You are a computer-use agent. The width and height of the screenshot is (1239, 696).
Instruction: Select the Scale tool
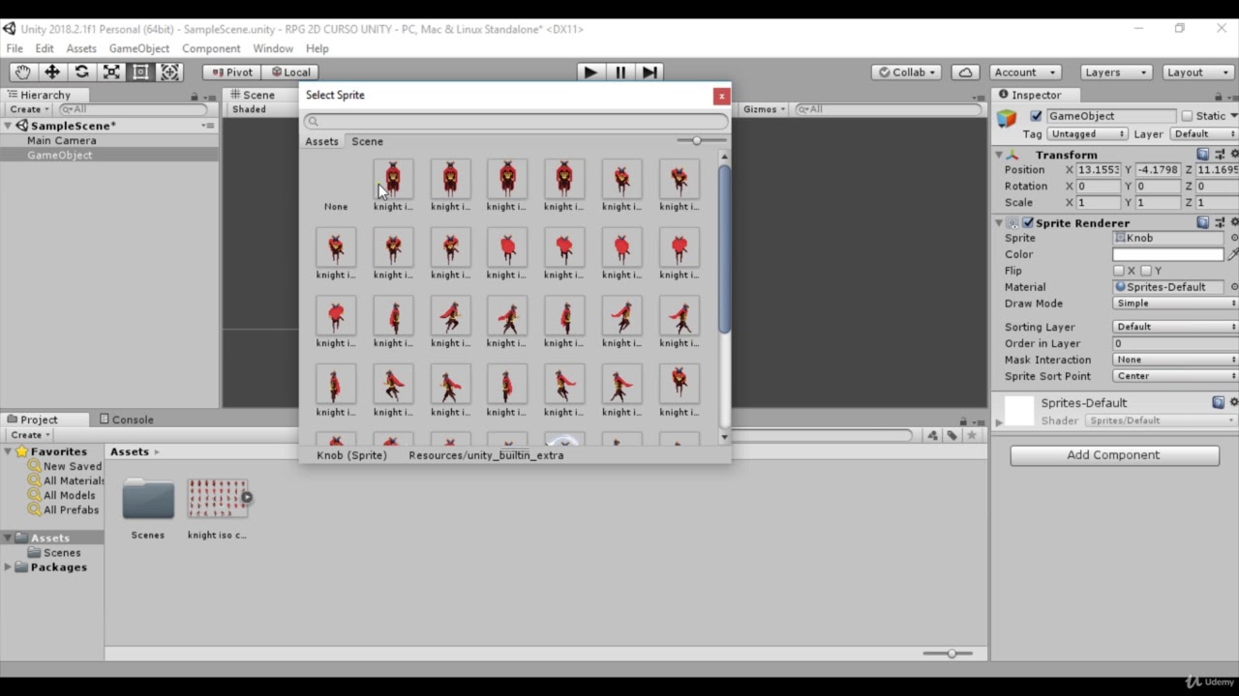point(111,72)
